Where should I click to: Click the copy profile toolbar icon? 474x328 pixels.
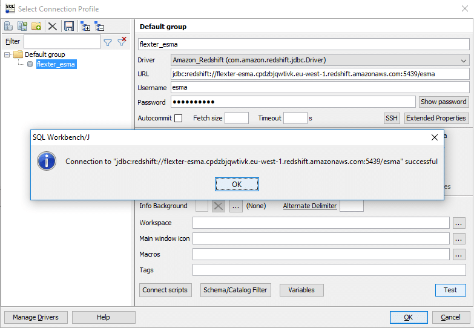[22, 26]
